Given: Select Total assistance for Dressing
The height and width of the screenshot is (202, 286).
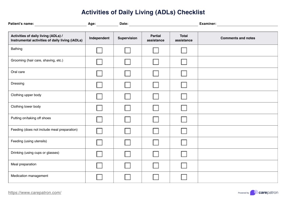Looking at the screenshot, I should click(184, 85).
